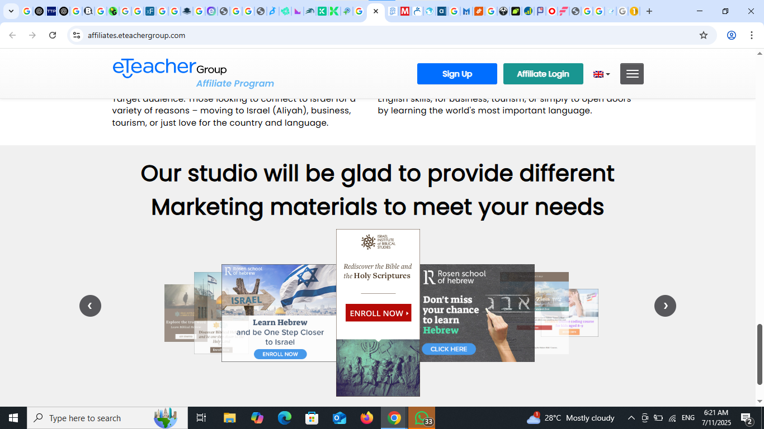
Task: Select the Don't miss your chance banner
Action: 477,313
